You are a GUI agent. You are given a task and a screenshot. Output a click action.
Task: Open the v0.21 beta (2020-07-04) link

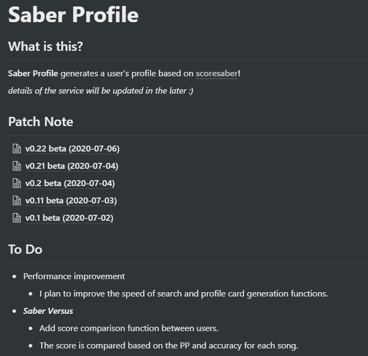pyautogui.click(x=71, y=166)
